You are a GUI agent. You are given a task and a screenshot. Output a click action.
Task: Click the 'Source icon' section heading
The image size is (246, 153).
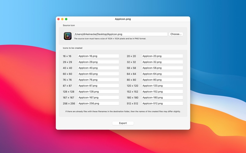(x=69, y=25)
